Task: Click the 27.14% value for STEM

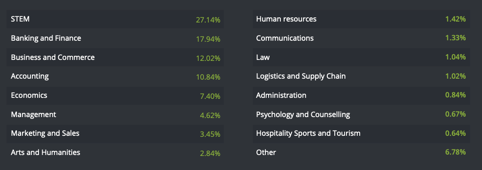Action: coord(208,20)
